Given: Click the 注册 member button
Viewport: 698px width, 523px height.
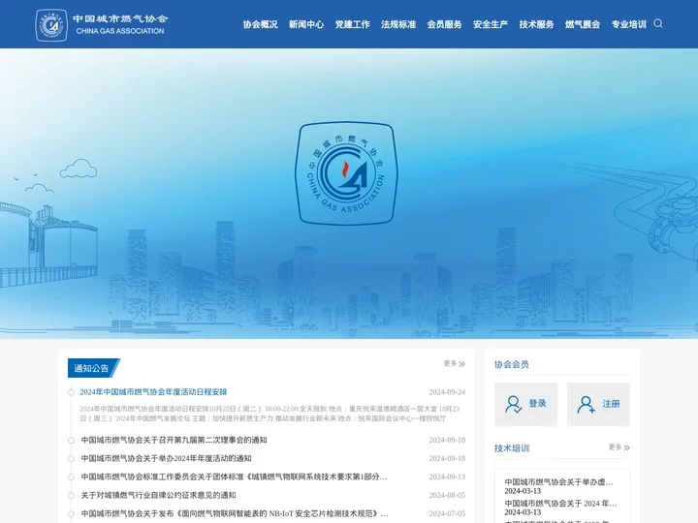Looking at the screenshot, I should click(598, 404).
